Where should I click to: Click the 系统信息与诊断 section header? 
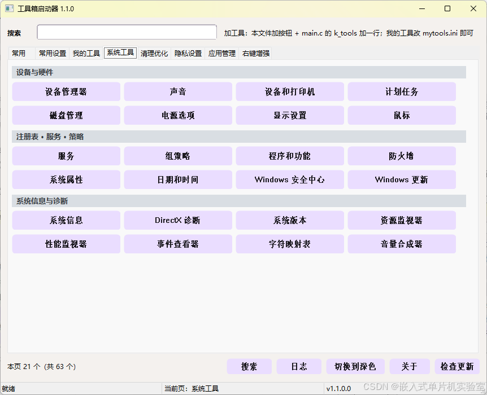click(239, 201)
